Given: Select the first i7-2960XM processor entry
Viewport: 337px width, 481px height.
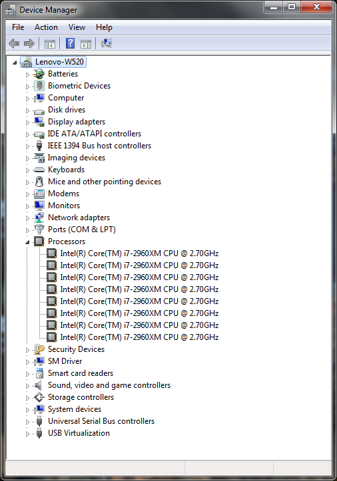Looking at the screenshot, I should tap(139, 253).
